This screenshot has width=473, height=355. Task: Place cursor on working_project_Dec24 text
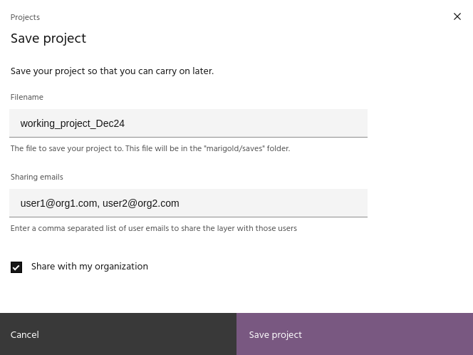click(x=72, y=123)
